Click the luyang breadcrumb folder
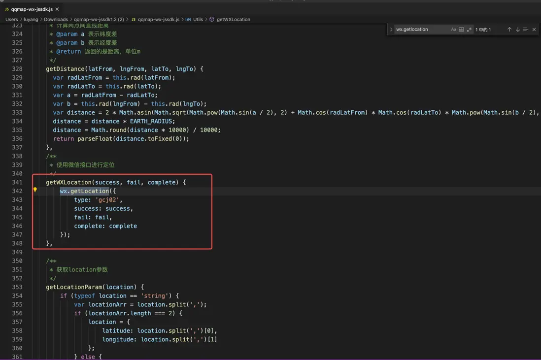 [x=31, y=19]
